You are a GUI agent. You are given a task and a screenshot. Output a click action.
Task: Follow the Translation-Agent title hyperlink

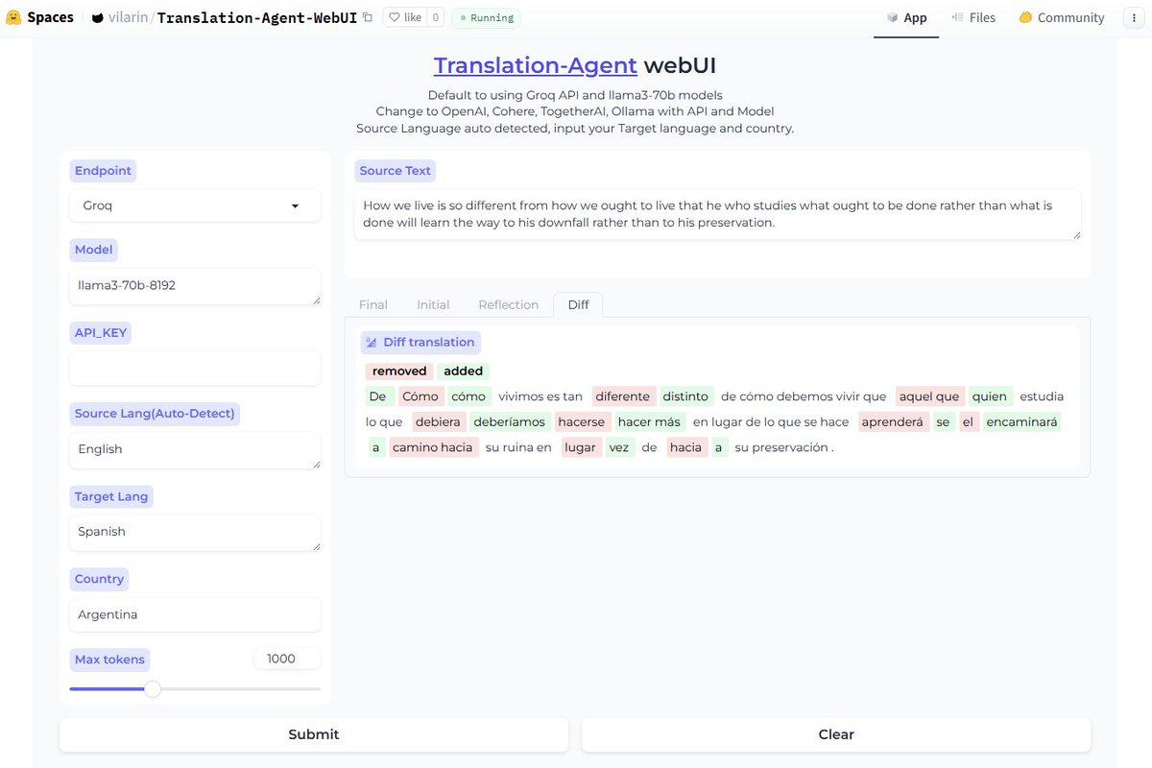click(x=535, y=65)
